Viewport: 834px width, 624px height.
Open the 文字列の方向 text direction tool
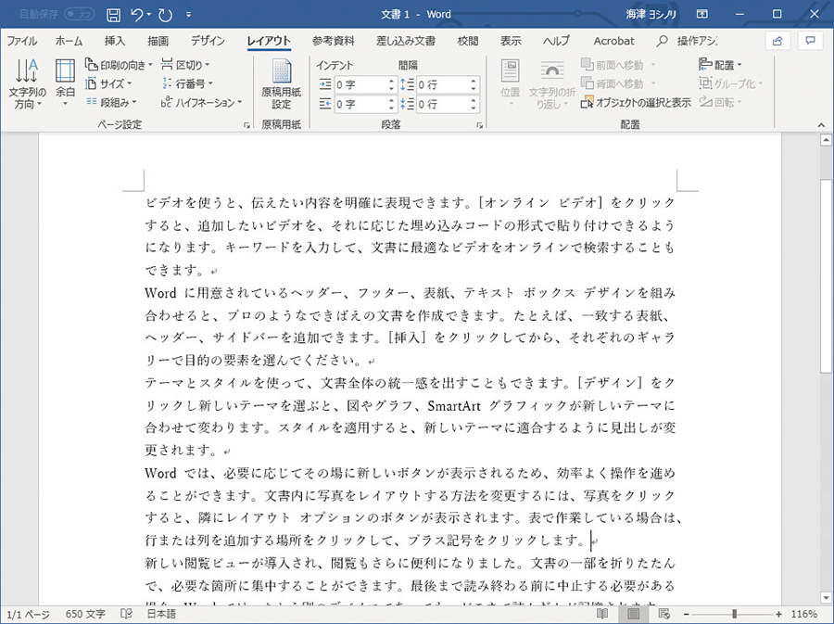pyautogui.click(x=27, y=83)
